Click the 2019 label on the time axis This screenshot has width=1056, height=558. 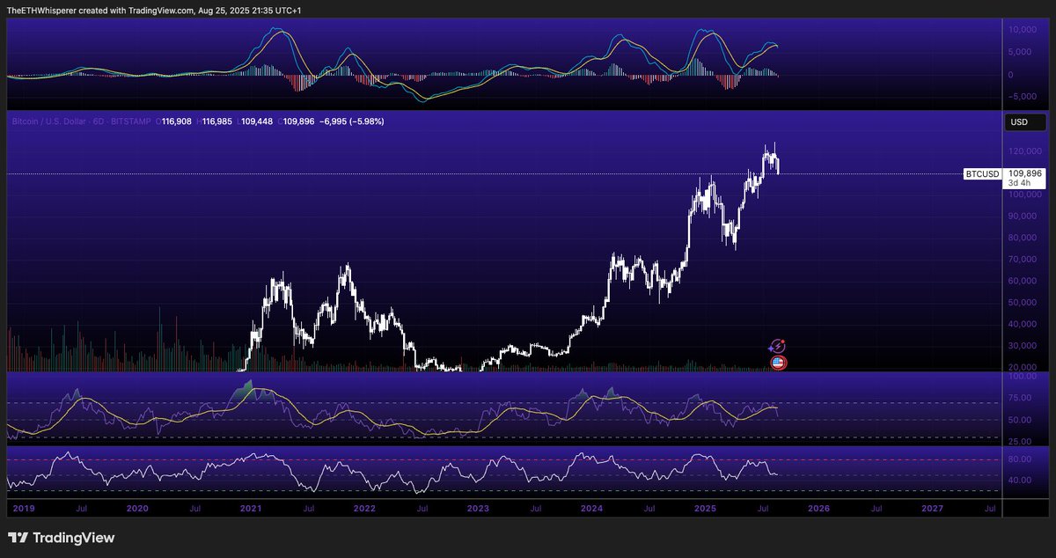pyautogui.click(x=22, y=509)
